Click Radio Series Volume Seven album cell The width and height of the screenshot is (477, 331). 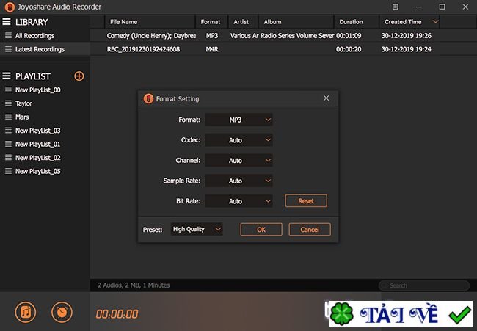pyautogui.click(x=297, y=35)
